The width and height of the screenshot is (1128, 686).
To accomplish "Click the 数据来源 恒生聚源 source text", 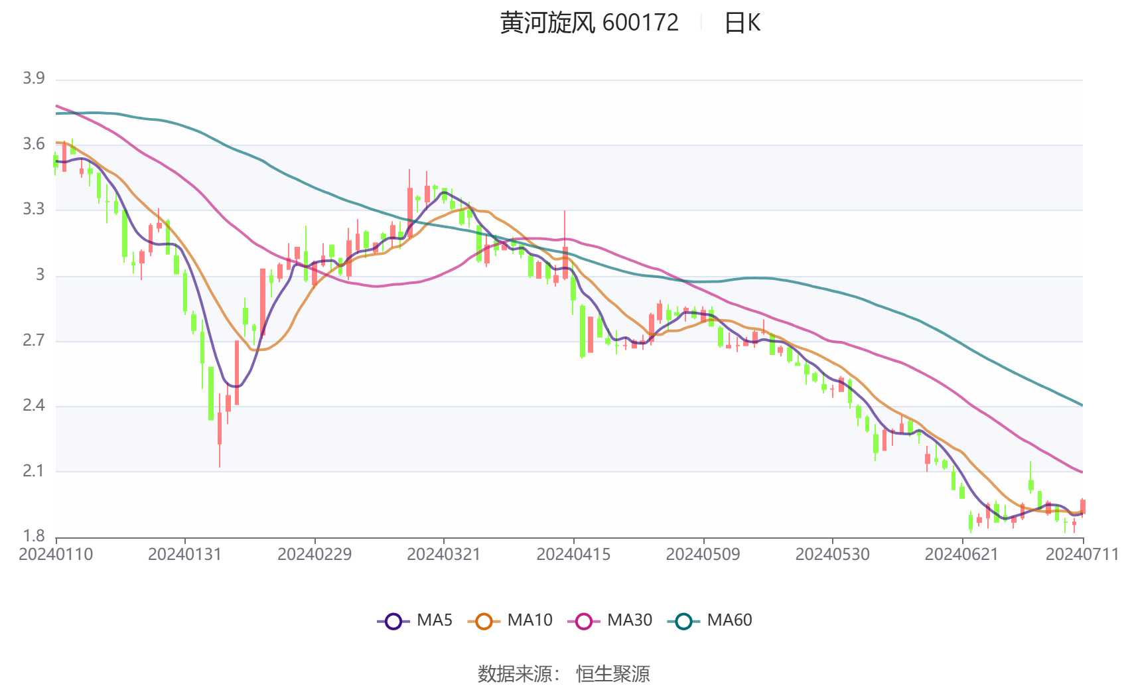I will coord(564,673).
